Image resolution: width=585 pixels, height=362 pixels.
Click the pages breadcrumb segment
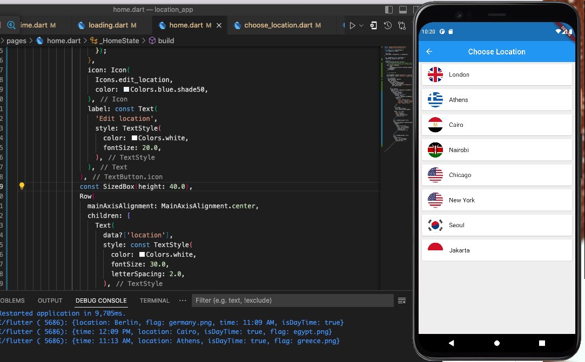16,40
